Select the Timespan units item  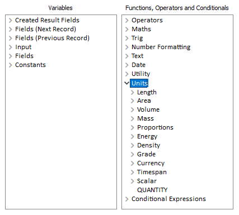tap(152, 172)
